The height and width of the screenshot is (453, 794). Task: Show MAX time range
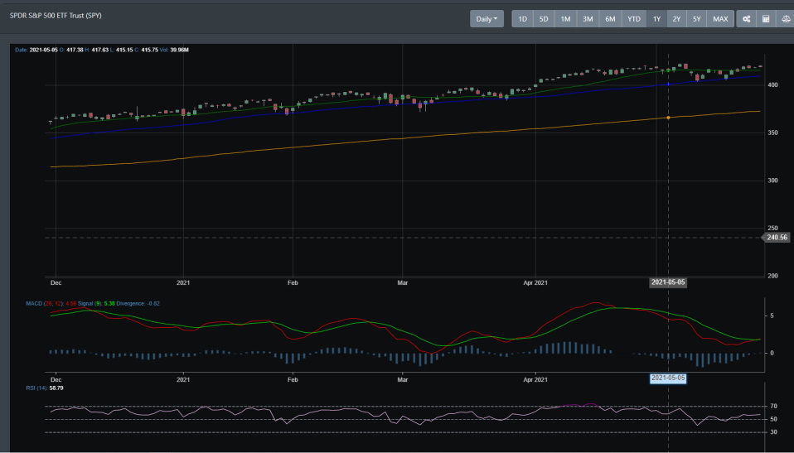720,19
